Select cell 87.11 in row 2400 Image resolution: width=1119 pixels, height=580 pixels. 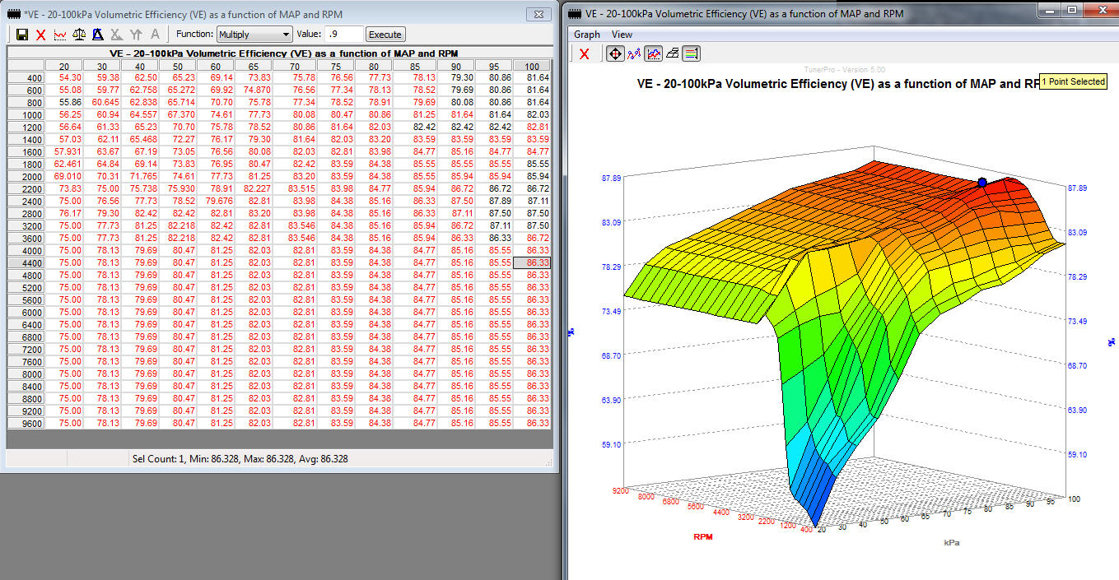532,201
